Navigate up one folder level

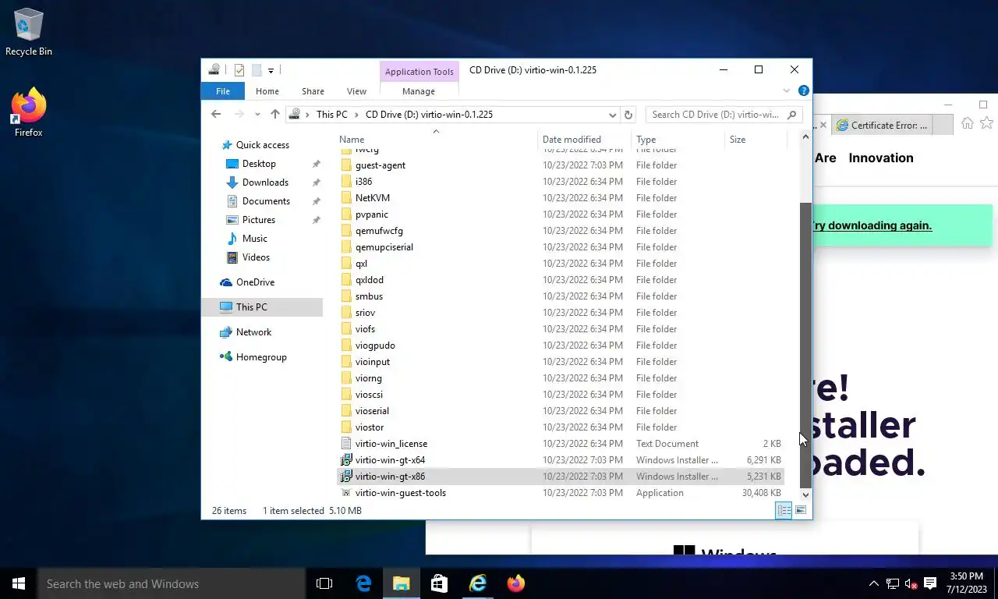(275, 114)
